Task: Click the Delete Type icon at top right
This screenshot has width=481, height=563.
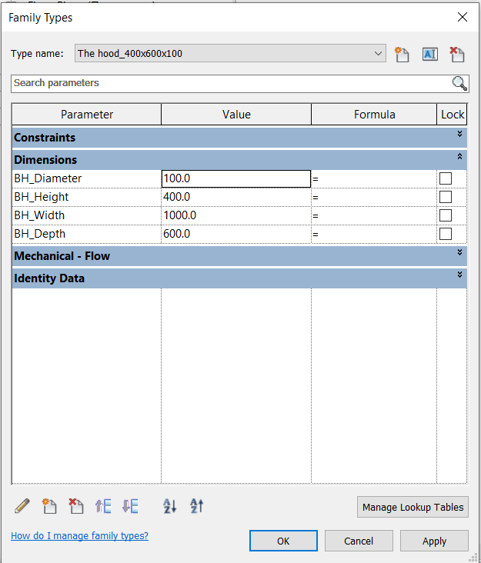Action: click(x=457, y=55)
